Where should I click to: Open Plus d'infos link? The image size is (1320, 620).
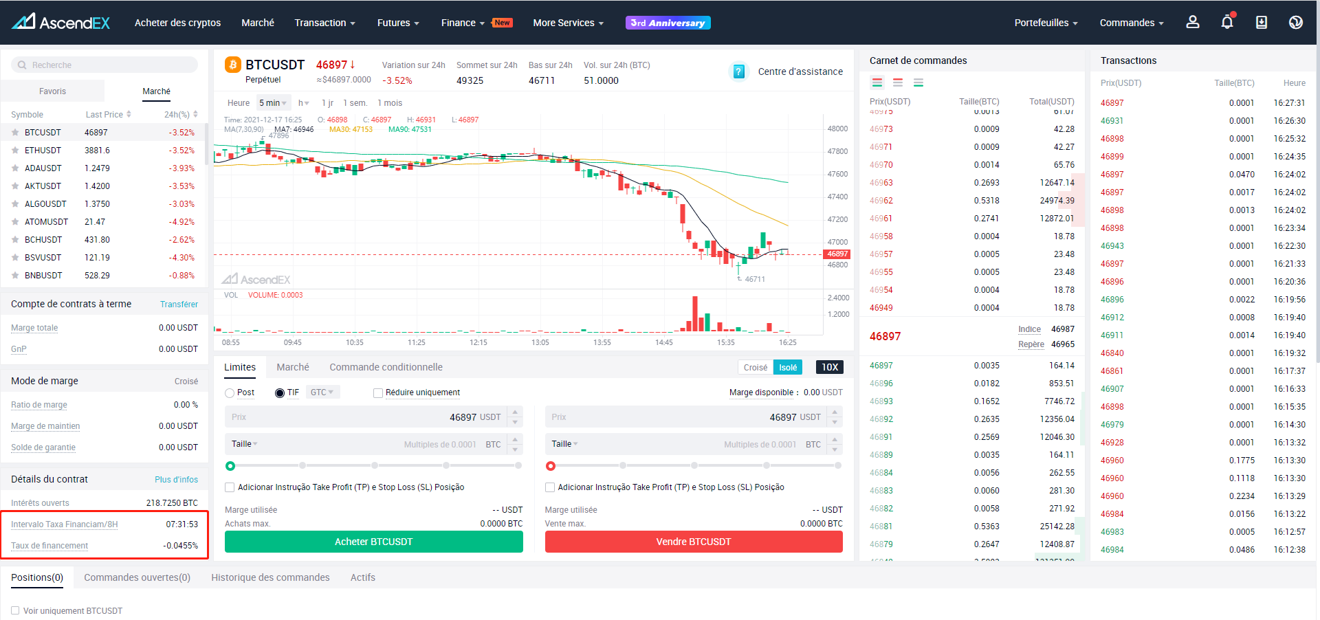176,480
